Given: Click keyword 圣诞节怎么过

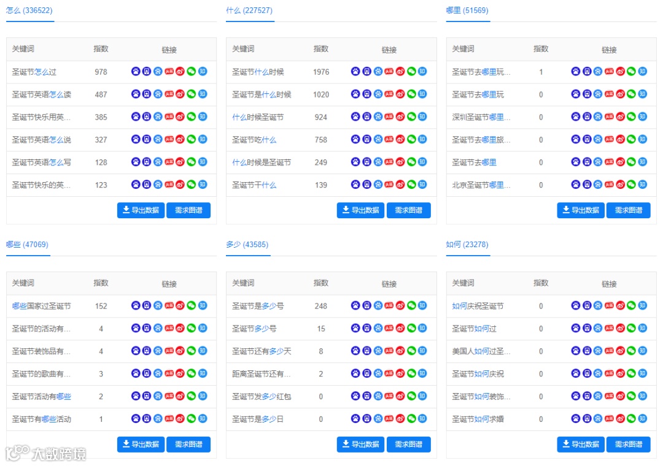Looking at the screenshot, I should [34, 72].
